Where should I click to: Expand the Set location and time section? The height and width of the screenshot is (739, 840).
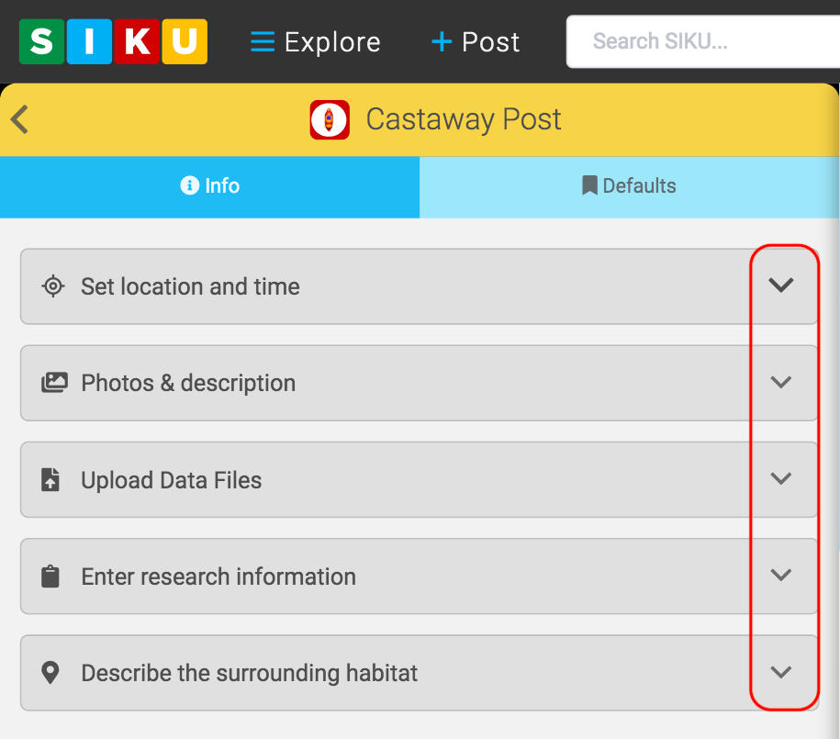tap(780, 286)
